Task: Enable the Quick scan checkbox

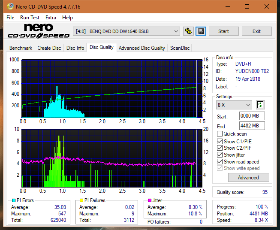Action: point(220,134)
